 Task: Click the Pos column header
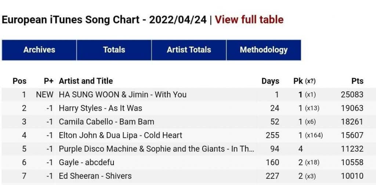(x=19, y=81)
